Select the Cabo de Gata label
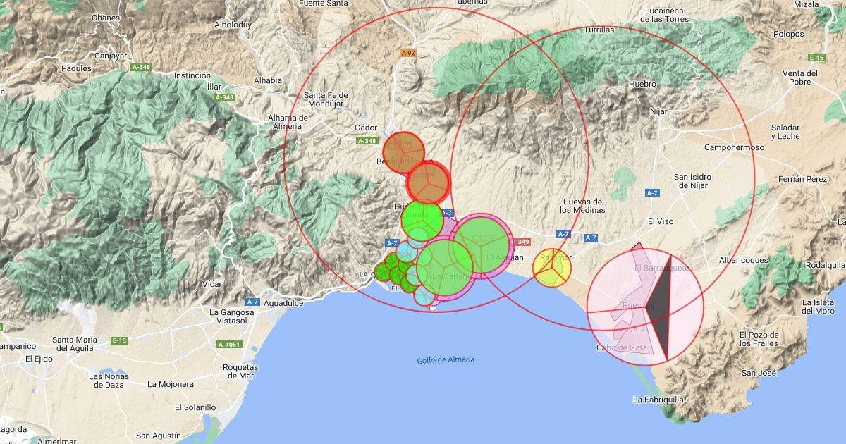This screenshot has height=444, width=846. tap(622, 348)
